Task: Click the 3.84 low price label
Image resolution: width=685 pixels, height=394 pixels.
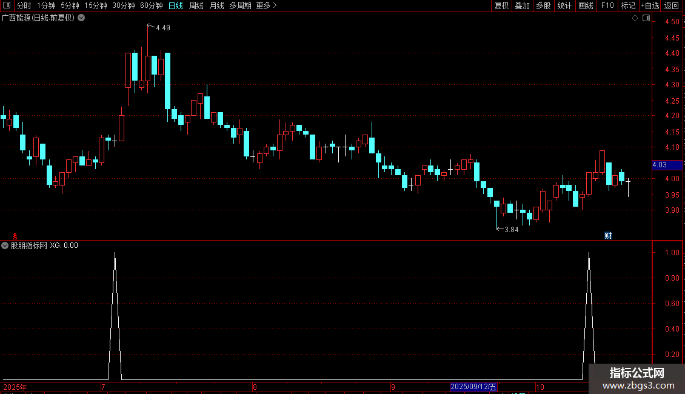Action: click(511, 230)
